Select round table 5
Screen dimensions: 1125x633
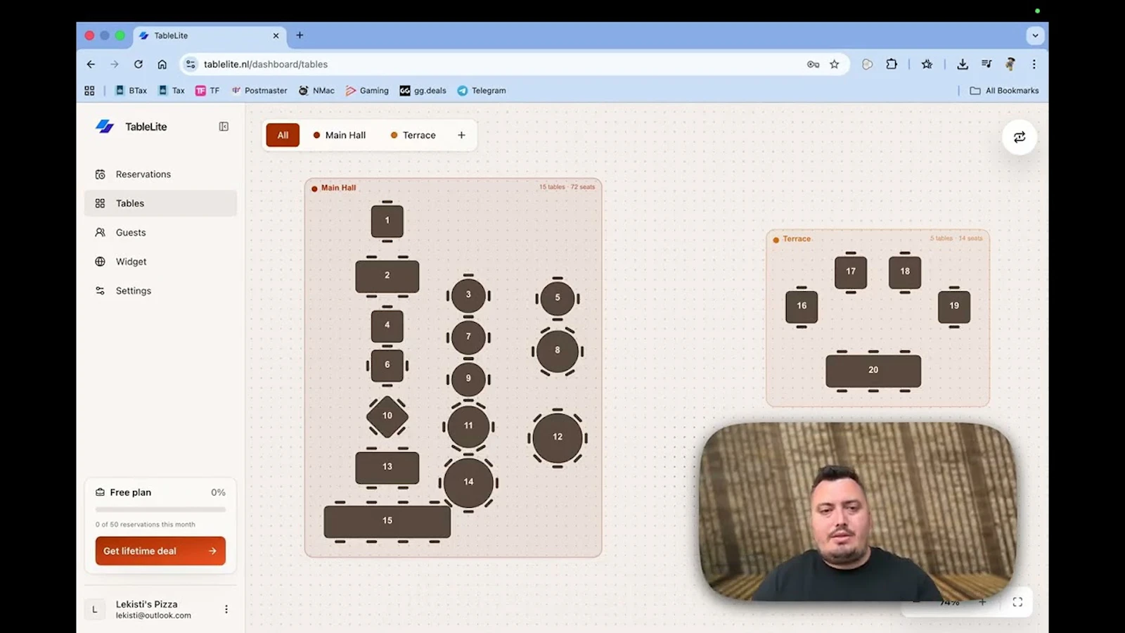[x=558, y=298]
